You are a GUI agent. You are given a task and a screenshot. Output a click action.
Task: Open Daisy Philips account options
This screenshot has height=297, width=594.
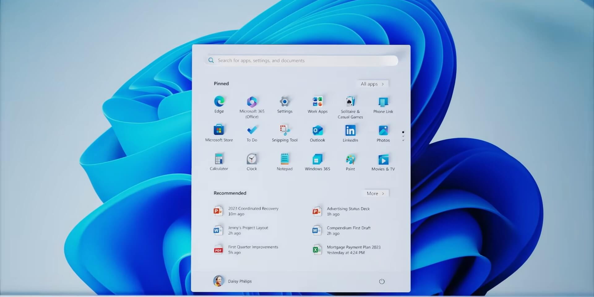(x=233, y=281)
